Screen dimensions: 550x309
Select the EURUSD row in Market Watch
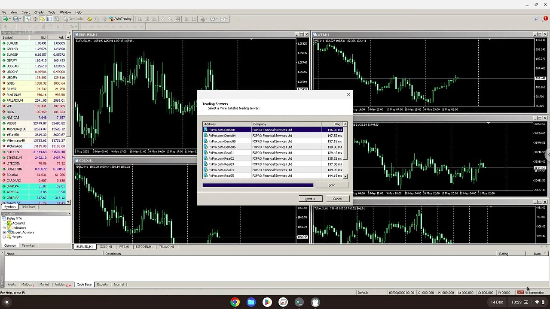pos(34,43)
